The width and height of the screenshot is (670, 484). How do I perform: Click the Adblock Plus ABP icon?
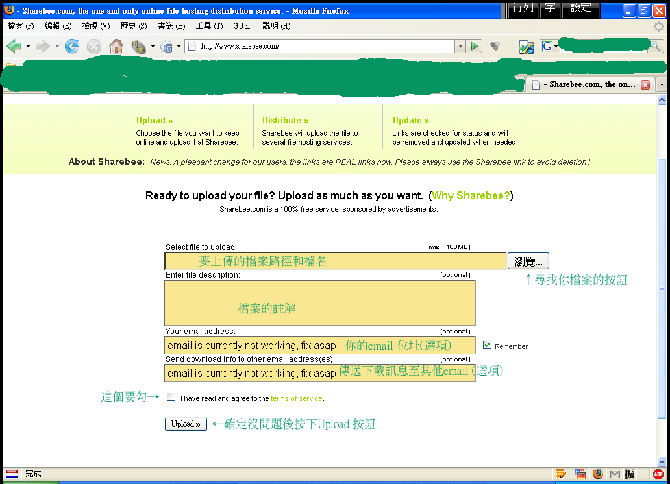[x=658, y=474]
